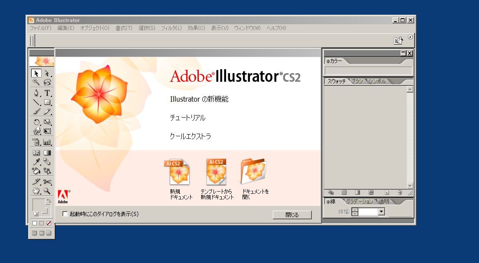This screenshot has width=479, height=263.
Task: Switch to the シンボル tab
Action: [x=377, y=81]
